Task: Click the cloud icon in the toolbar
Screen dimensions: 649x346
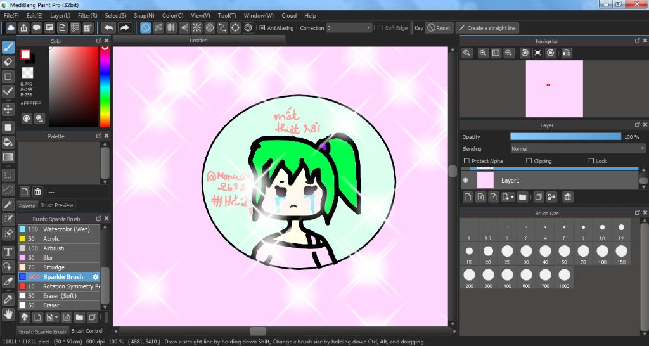Action: pos(11,28)
